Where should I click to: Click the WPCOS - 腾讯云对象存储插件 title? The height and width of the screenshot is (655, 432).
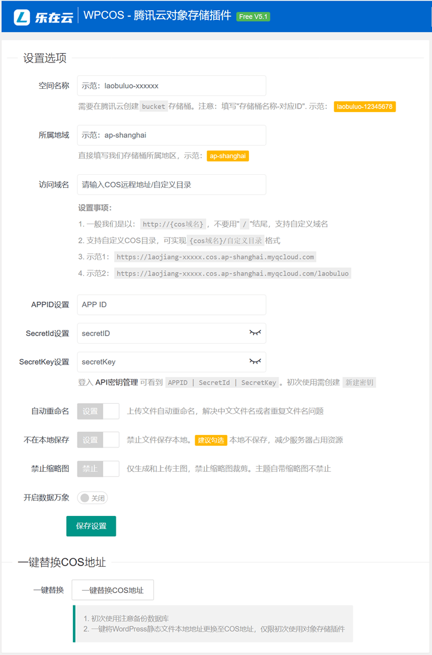point(157,16)
